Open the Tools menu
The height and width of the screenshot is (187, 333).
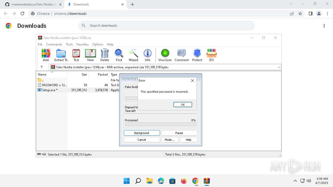click(x=69, y=44)
